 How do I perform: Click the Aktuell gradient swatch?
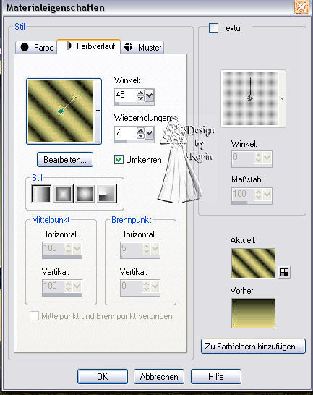point(253,263)
